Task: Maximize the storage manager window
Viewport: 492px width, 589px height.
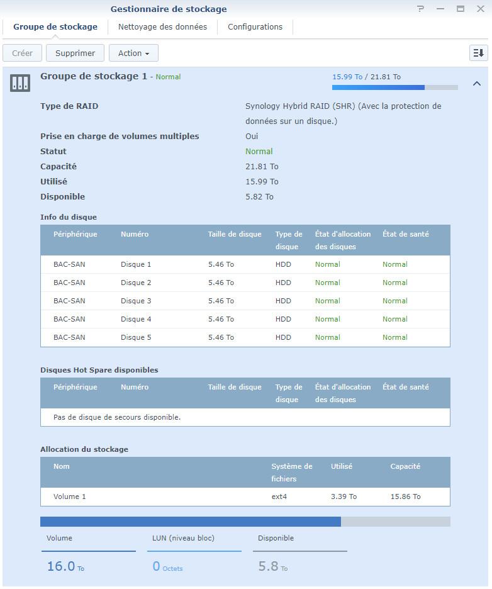Action: (460, 9)
